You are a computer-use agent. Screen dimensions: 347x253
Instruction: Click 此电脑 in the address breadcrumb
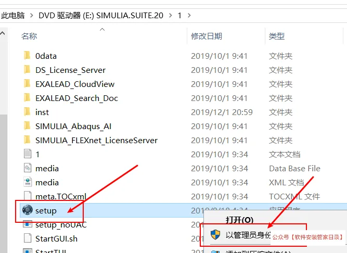[13, 15]
